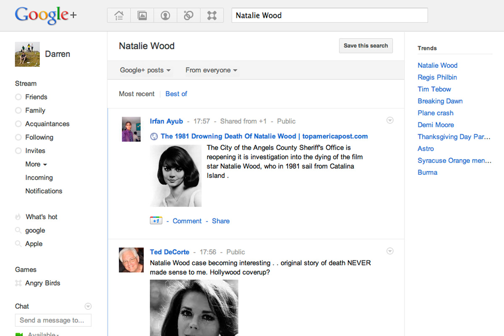The width and height of the screenshot is (504, 336).
Task: Switch to the Best of tab
Action: pyautogui.click(x=176, y=94)
